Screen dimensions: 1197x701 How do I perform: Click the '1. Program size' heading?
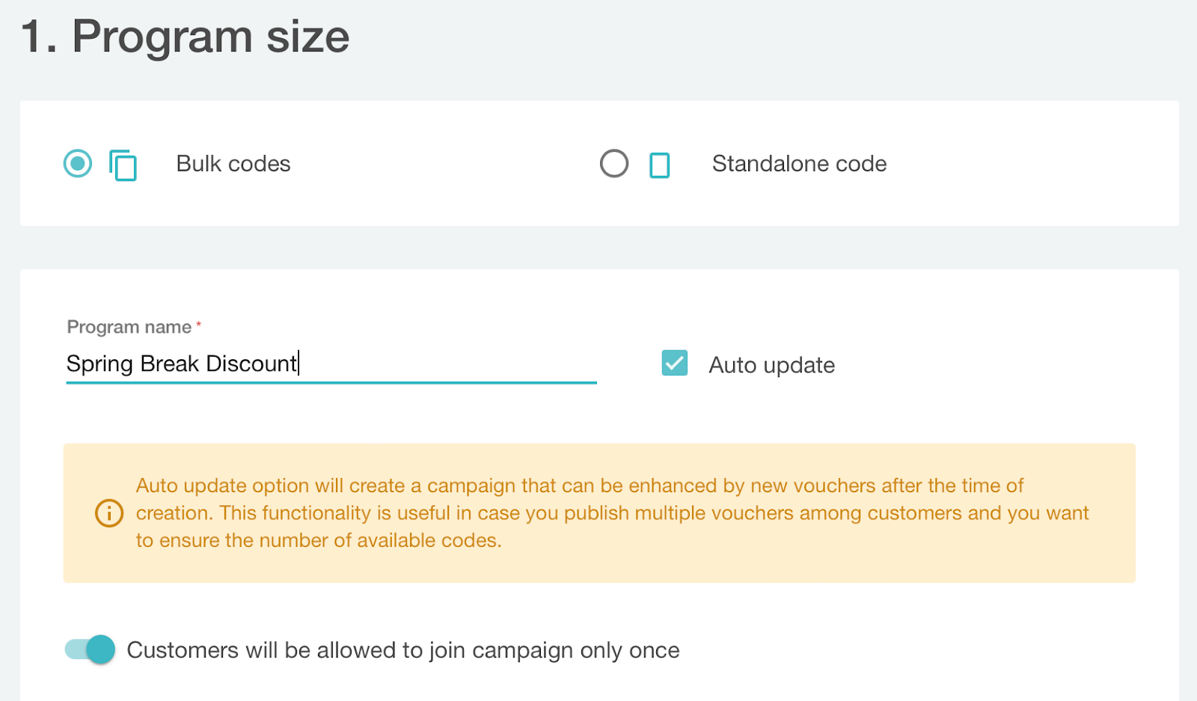pos(186,36)
